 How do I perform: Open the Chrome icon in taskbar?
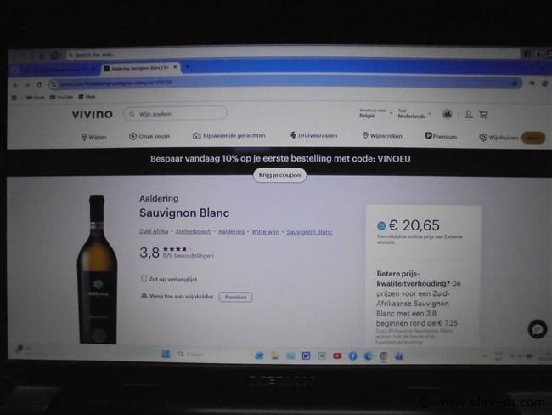pyautogui.click(x=384, y=356)
